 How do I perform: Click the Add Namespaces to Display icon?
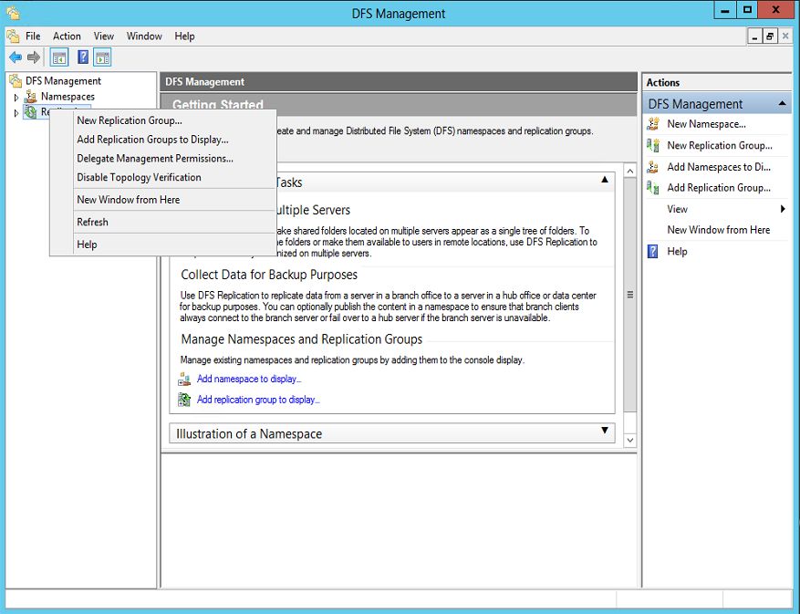point(653,167)
